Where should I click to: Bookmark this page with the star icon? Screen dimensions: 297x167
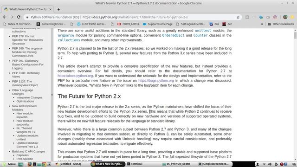[x=238, y=17]
